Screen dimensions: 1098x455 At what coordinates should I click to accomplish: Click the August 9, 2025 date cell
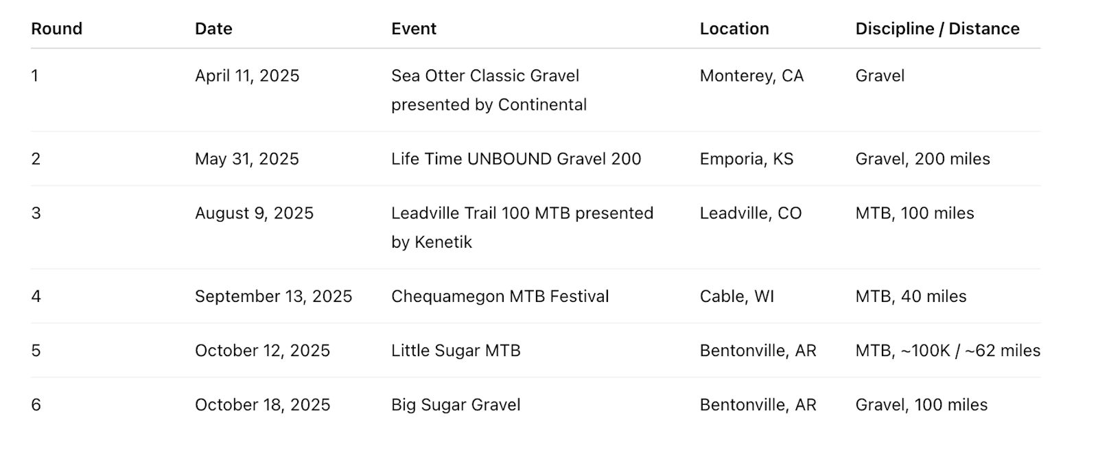(x=254, y=213)
